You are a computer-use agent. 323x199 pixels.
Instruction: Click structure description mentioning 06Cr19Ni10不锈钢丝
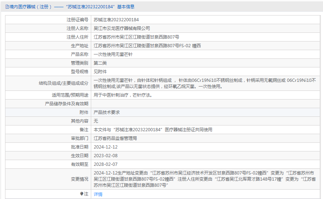pos(205,83)
